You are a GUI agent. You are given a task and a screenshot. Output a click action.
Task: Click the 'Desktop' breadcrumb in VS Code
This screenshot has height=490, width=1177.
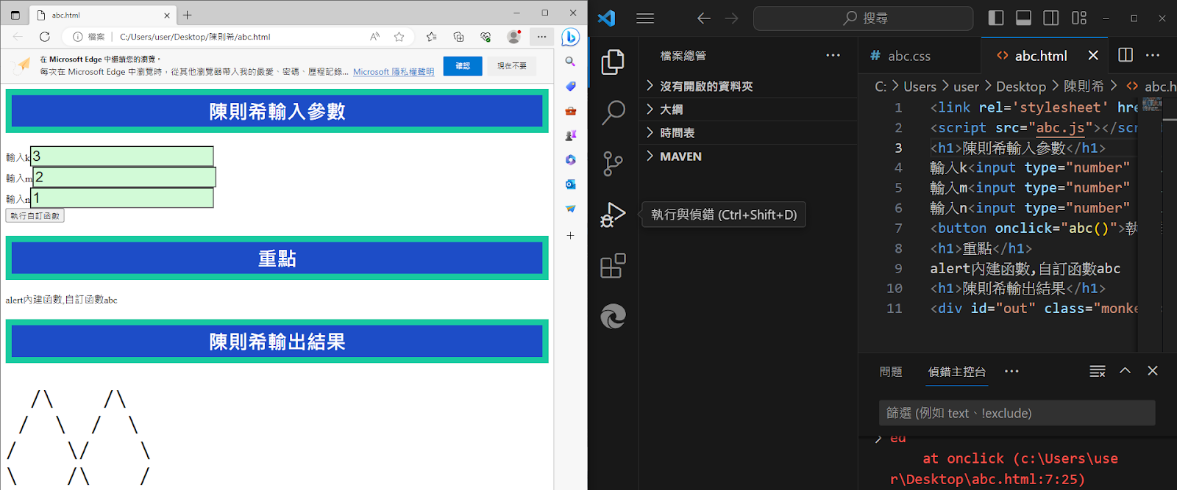click(1020, 87)
